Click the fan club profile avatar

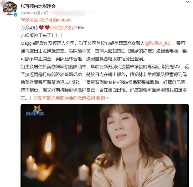click(x=10, y=9)
